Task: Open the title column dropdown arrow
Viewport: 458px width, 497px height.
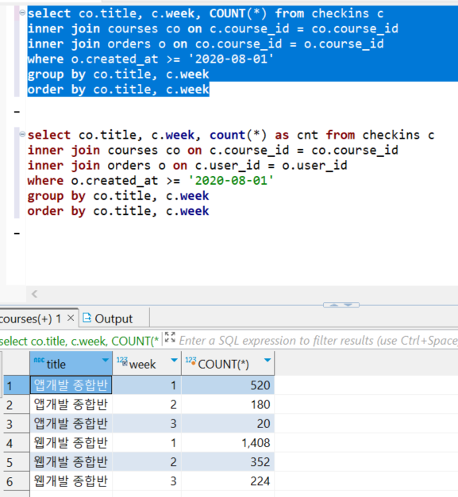Action: pos(106,361)
